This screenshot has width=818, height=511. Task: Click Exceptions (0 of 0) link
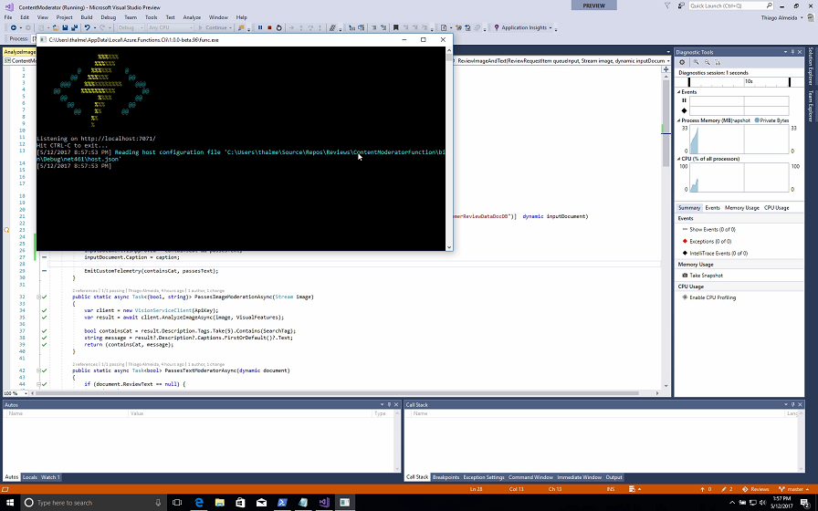point(710,242)
